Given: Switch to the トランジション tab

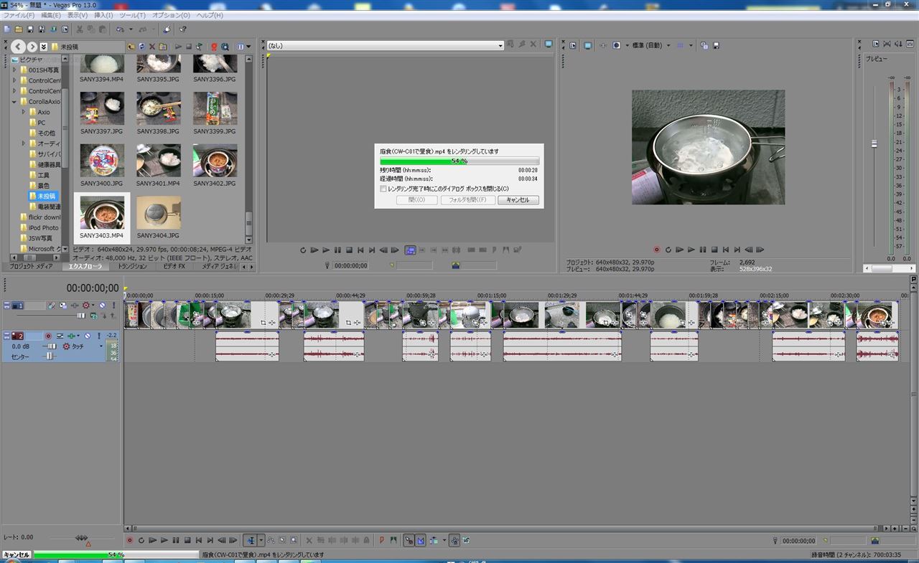Looking at the screenshot, I should [132, 266].
